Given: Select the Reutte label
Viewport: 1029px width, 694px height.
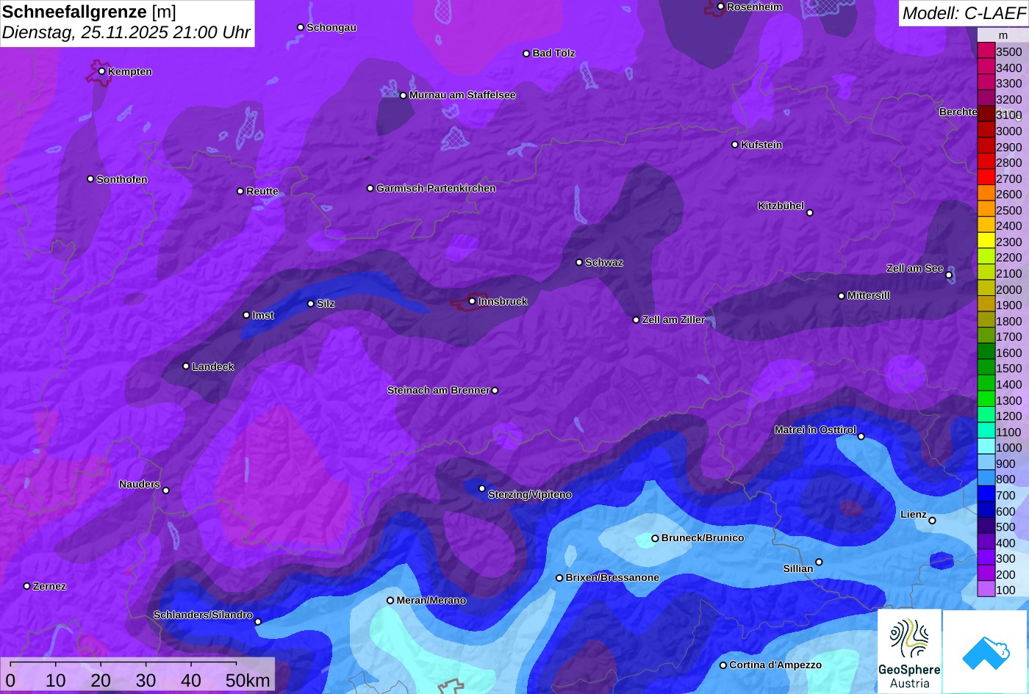Looking at the screenshot, I should tap(262, 191).
